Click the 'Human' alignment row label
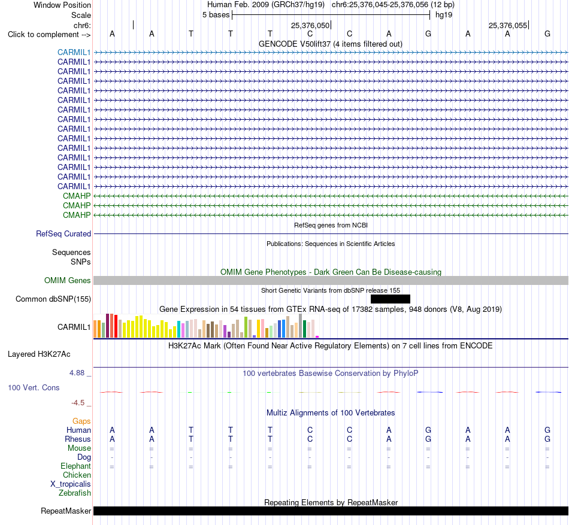 point(78,430)
